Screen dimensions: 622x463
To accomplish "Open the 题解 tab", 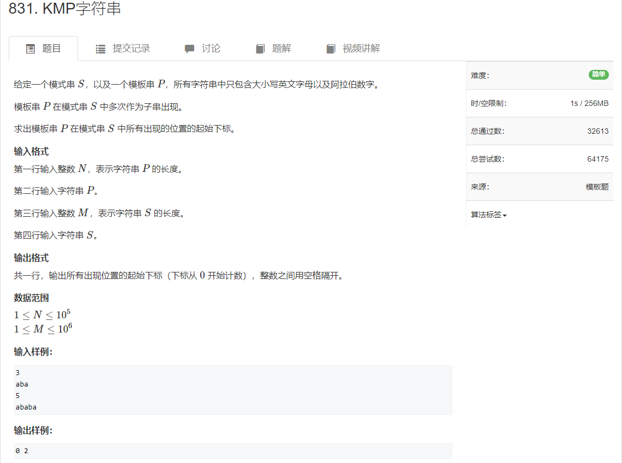I will [x=273, y=49].
